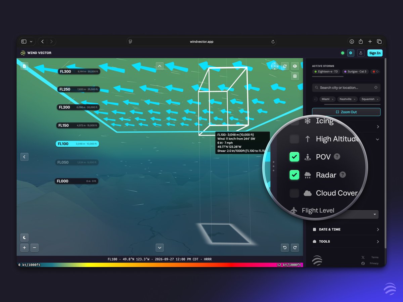Uncheck the POV checkbox
Image resolution: width=403 pixels, height=302 pixels.
point(294,157)
